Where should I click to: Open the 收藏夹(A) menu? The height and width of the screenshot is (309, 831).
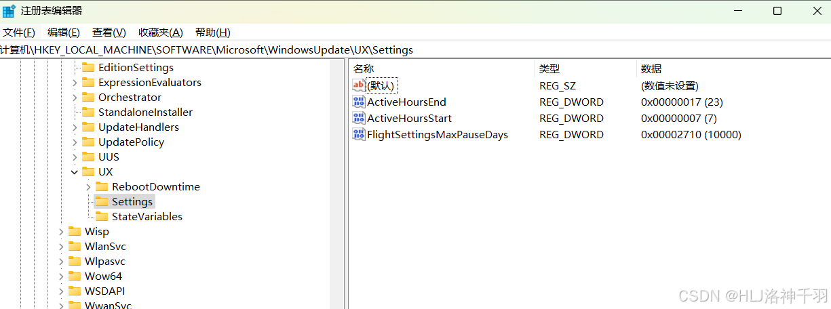pos(161,33)
